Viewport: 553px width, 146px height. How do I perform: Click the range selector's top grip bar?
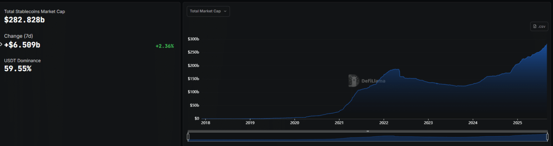click(367, 131)
